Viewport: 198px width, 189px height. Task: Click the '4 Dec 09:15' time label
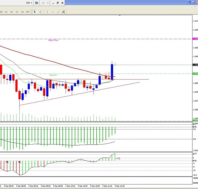(x=33, y=186)
